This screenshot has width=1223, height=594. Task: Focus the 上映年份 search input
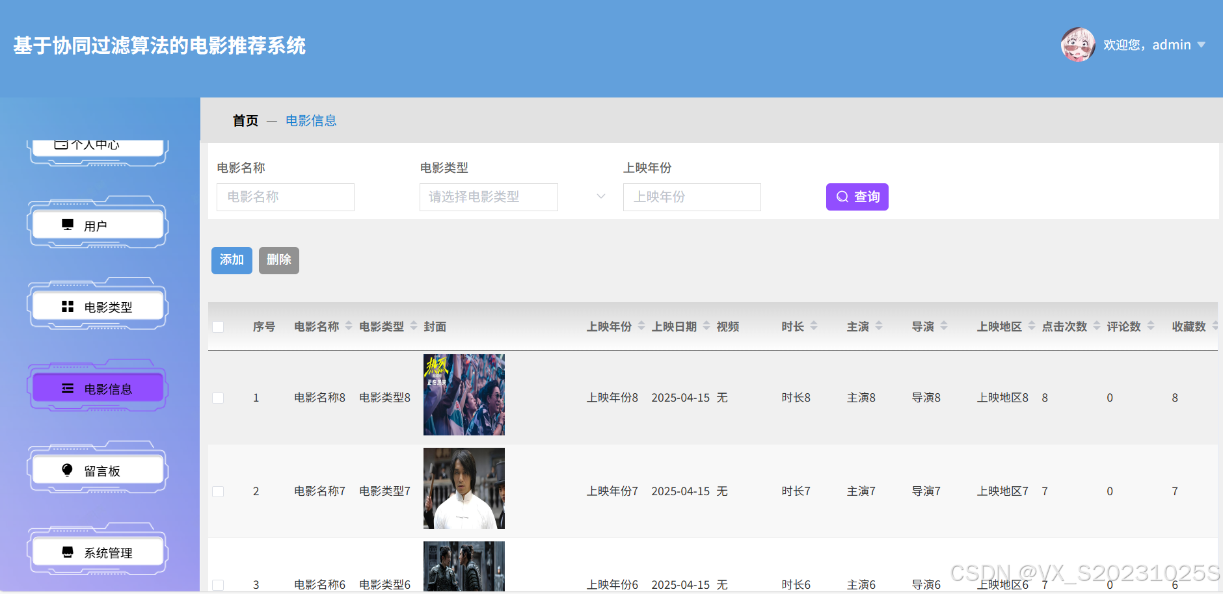pos(692,197)
